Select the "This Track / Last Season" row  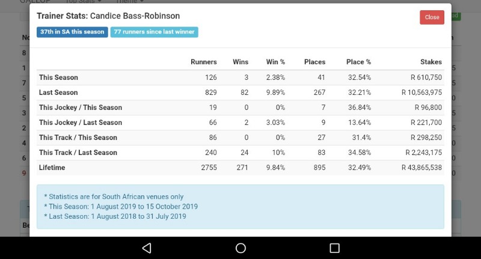78,153
